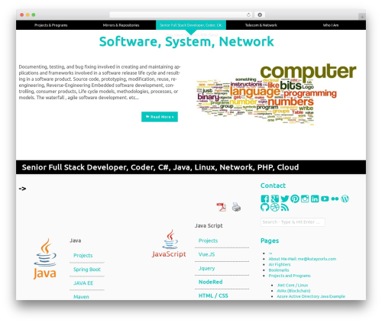Click the browser new tab plus button

point(362,17)
